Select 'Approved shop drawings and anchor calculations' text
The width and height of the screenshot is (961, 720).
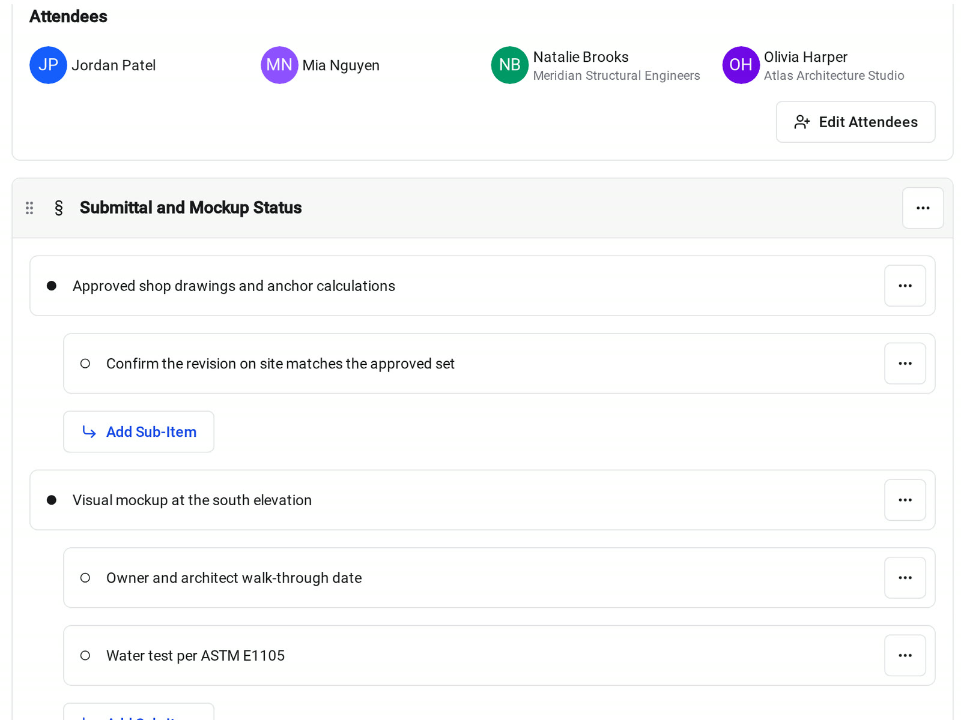[234, 286]
